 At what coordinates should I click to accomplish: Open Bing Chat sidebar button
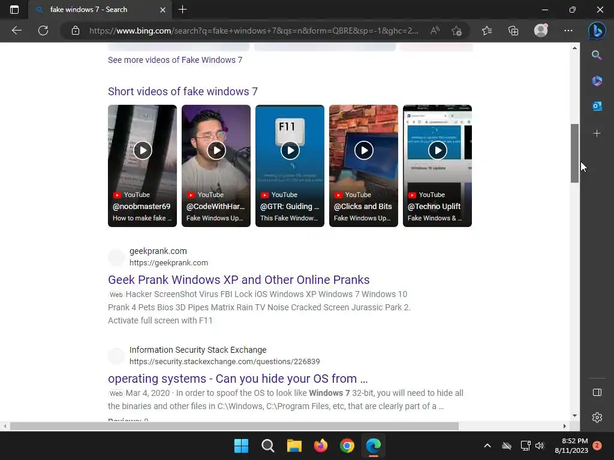[597, 31]
